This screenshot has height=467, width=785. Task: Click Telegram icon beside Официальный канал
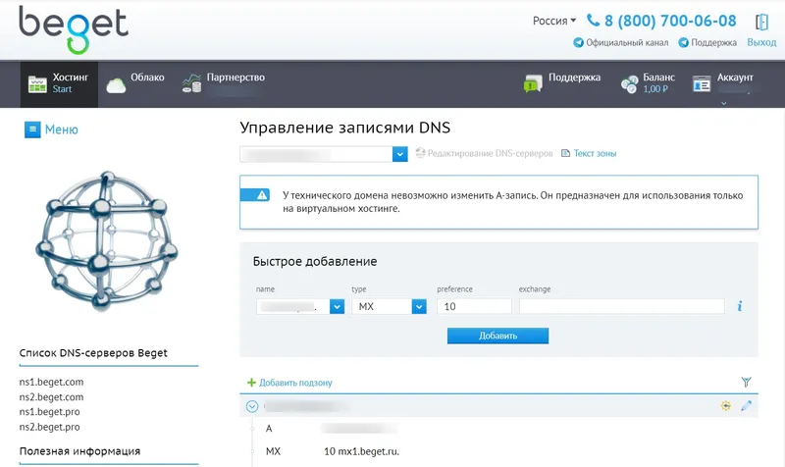(x=578, y=42)
